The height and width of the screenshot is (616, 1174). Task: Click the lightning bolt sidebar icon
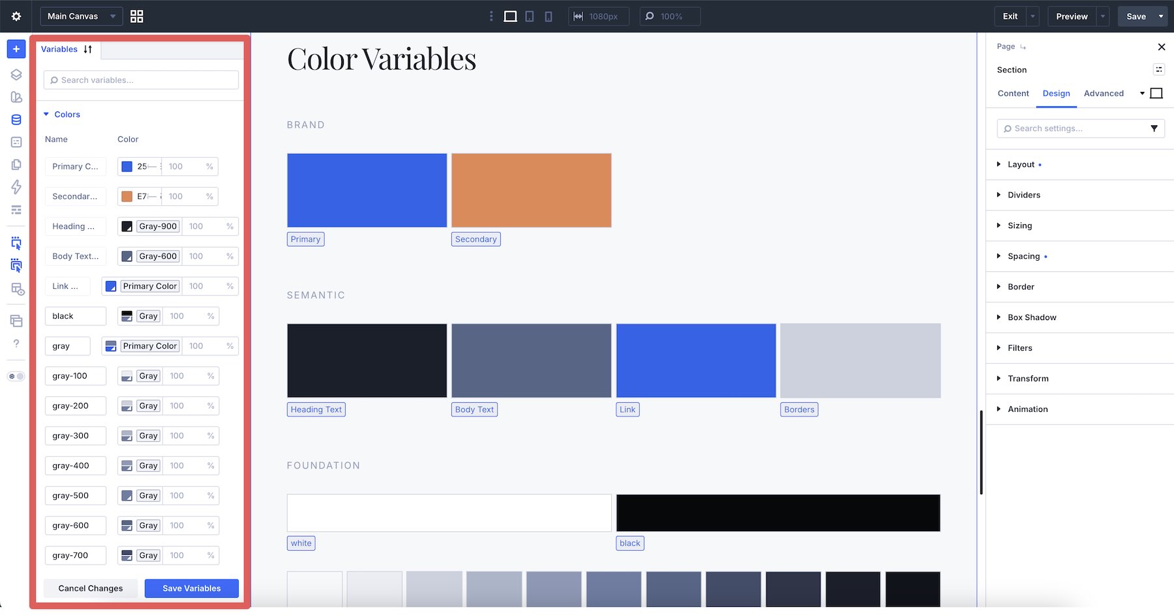[16, 187]
